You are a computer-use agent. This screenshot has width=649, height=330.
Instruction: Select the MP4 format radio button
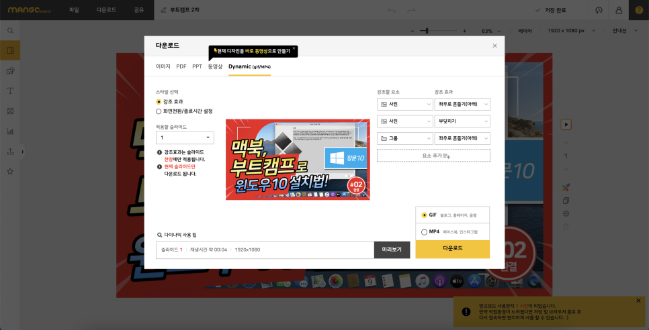(424, 232)
